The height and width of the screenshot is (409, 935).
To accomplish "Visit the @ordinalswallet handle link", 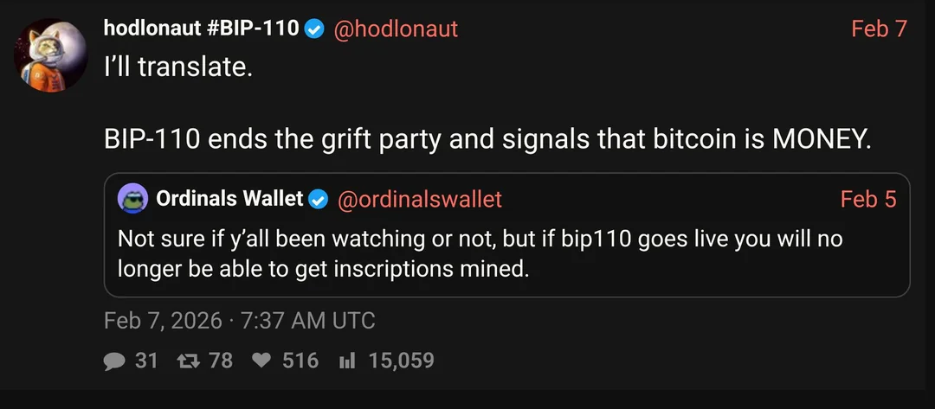I will click(418, 200).
